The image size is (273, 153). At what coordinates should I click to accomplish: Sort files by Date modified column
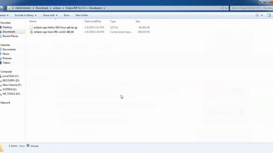(93, 21)
